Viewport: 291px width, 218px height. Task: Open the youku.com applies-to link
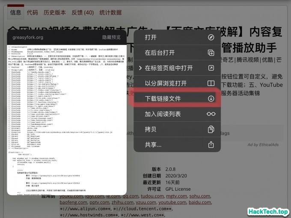click(71, 196)
